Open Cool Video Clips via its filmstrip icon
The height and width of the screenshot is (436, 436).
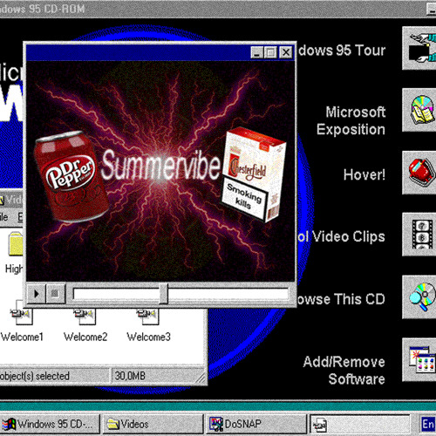point(419,235)
